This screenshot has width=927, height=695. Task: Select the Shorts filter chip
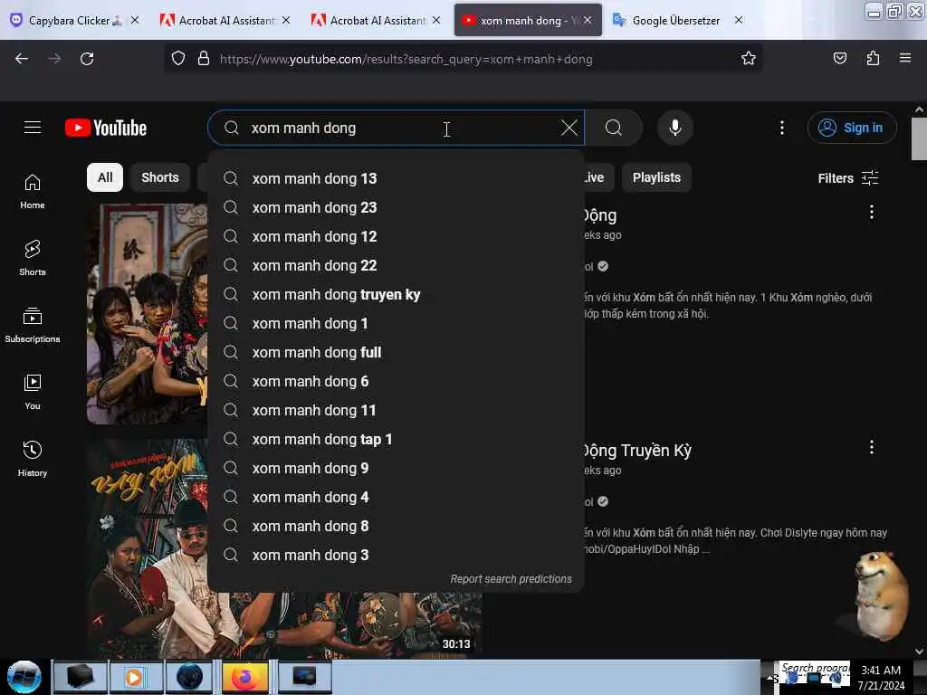pyautogui.click(x=159, y=177)
